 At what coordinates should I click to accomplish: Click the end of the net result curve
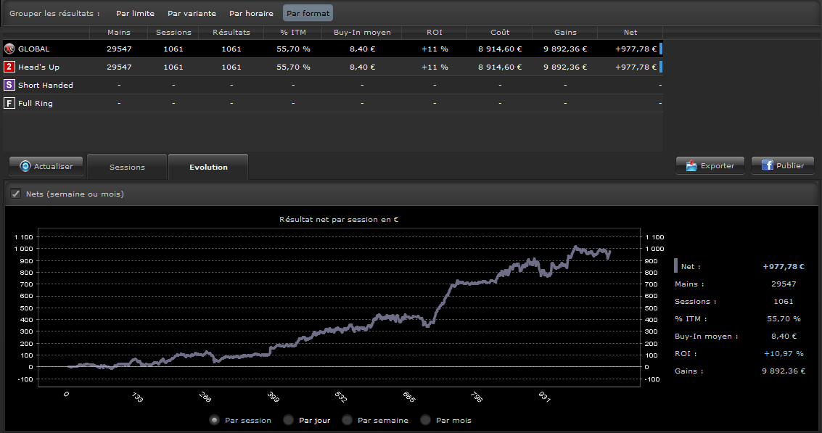coord(609,252)
